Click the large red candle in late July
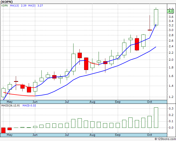 click(x=86, y=64)
